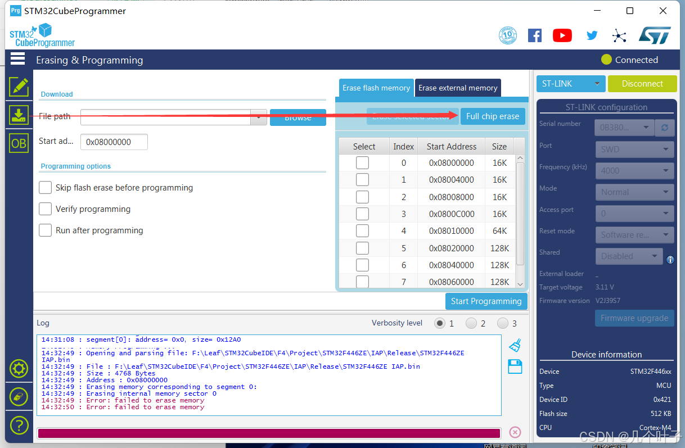Open the Port SWD dropdown
This screenshot has width=685, height=448.
coord(634,150)
